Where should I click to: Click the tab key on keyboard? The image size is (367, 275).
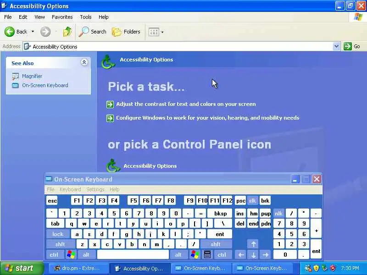pyautogui.click(x=55, y=224)
